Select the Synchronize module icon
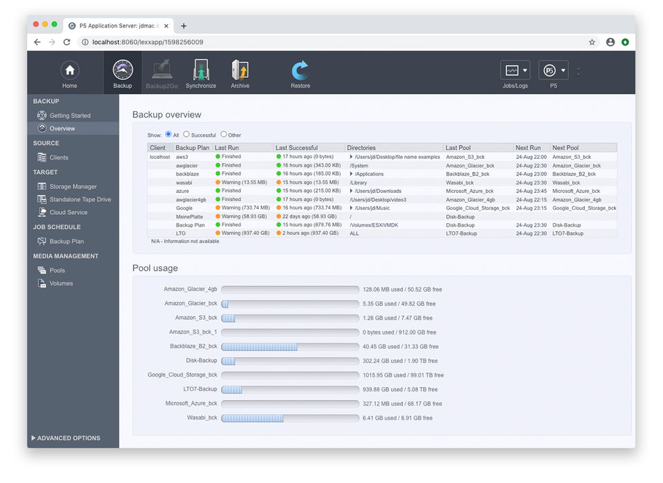The height and width of the screenshot is (483, 663). click(x=200, y=70)
